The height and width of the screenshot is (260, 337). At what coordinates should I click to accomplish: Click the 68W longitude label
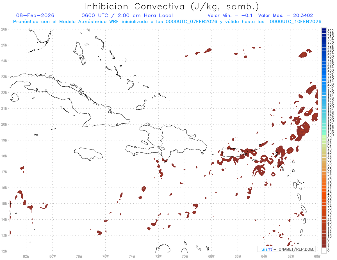tap(211, 256)
